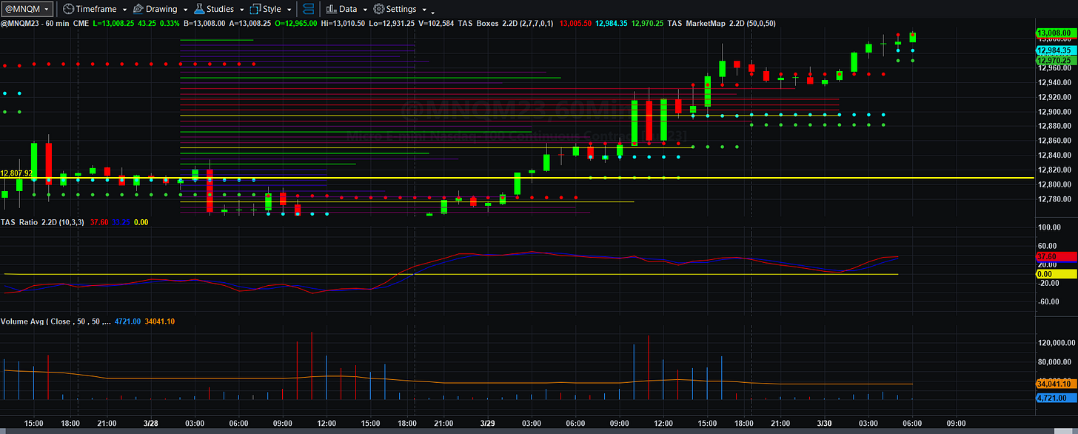Click the orange 34,041.10 volume axis tag
The width and height of the screenshot is (1078, 434).
pos(1057,384)
